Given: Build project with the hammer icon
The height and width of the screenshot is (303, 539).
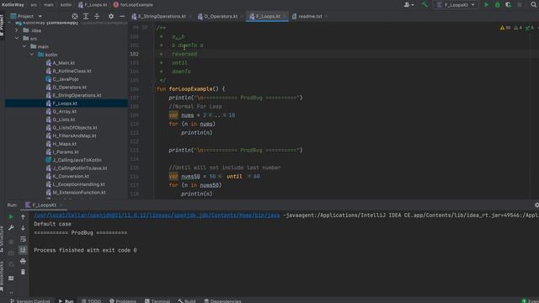Looking at the screenshot, I should [424, 5].
